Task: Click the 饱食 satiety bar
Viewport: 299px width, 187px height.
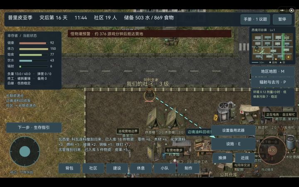Action: point(34,55)
